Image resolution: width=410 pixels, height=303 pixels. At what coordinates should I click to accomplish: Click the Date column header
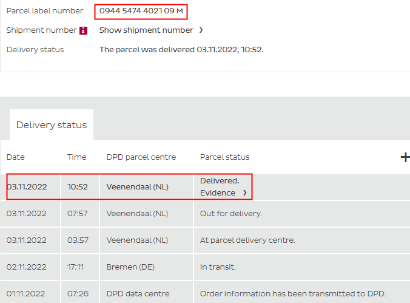tap(16, 157)
